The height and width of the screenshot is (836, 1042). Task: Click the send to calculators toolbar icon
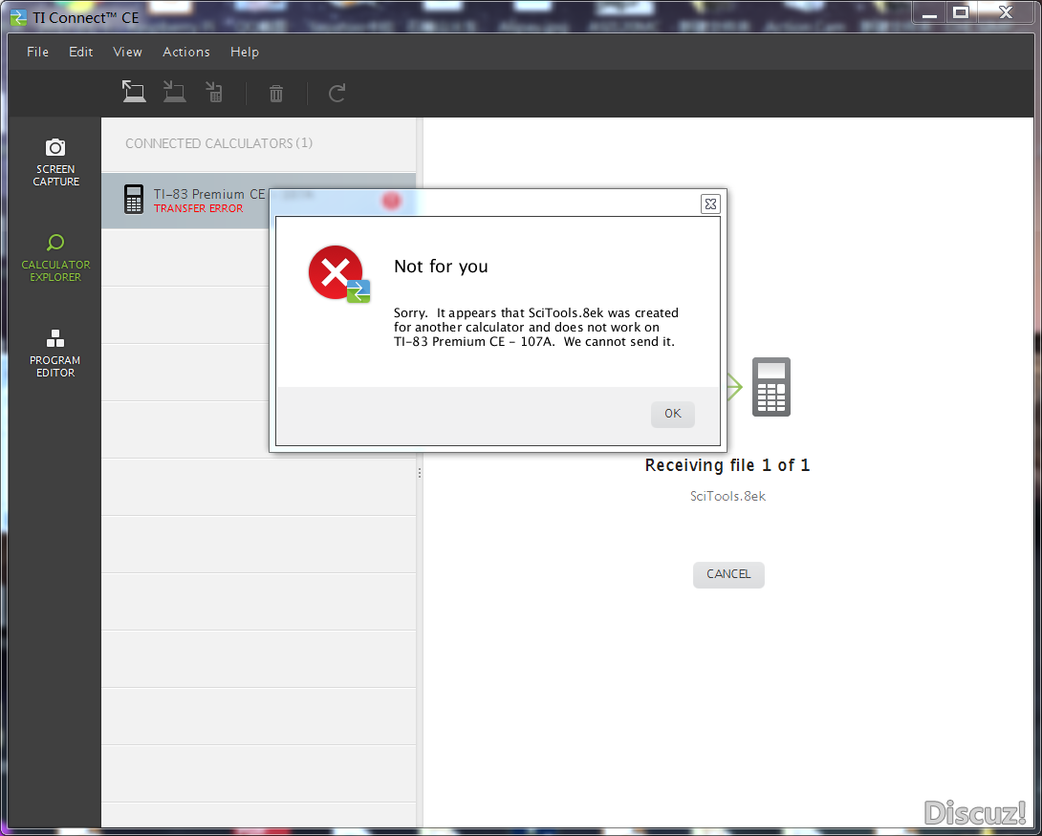point(214,93)
